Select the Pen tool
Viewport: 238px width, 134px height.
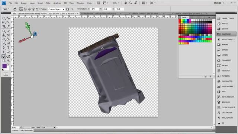pyautogui.click(x=4, y=48)
